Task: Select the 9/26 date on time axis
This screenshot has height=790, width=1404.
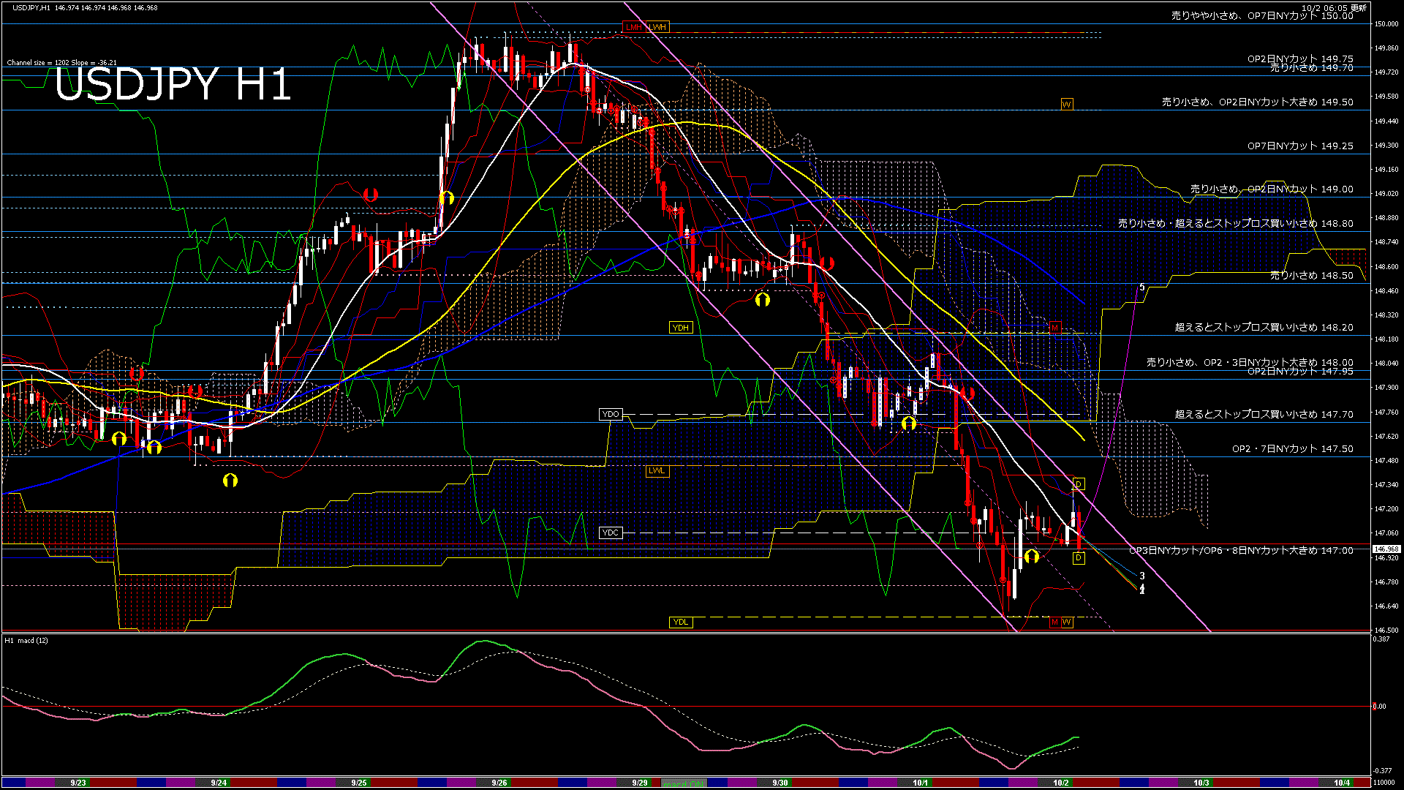Action: click(x=499, y=783)
